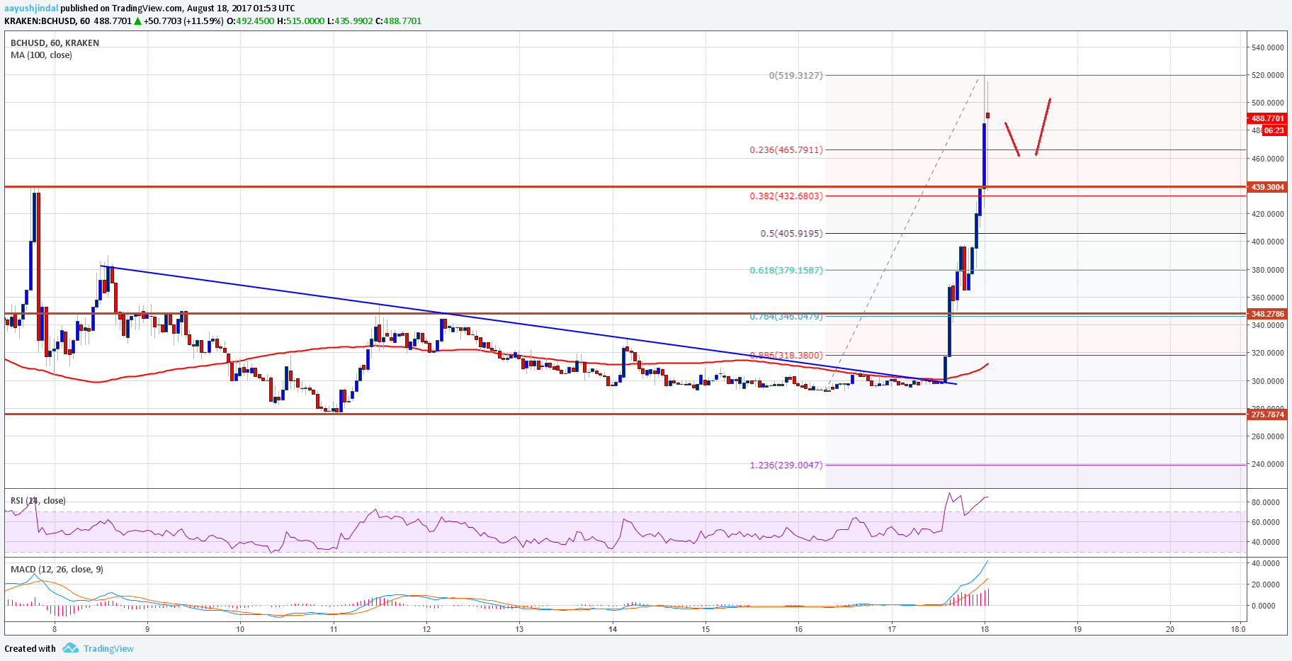Select the 'BCHUSD, 60, KRAKEN' chart title
The width and height of the screenshot is (1292, 661).
tap(55, 43)
